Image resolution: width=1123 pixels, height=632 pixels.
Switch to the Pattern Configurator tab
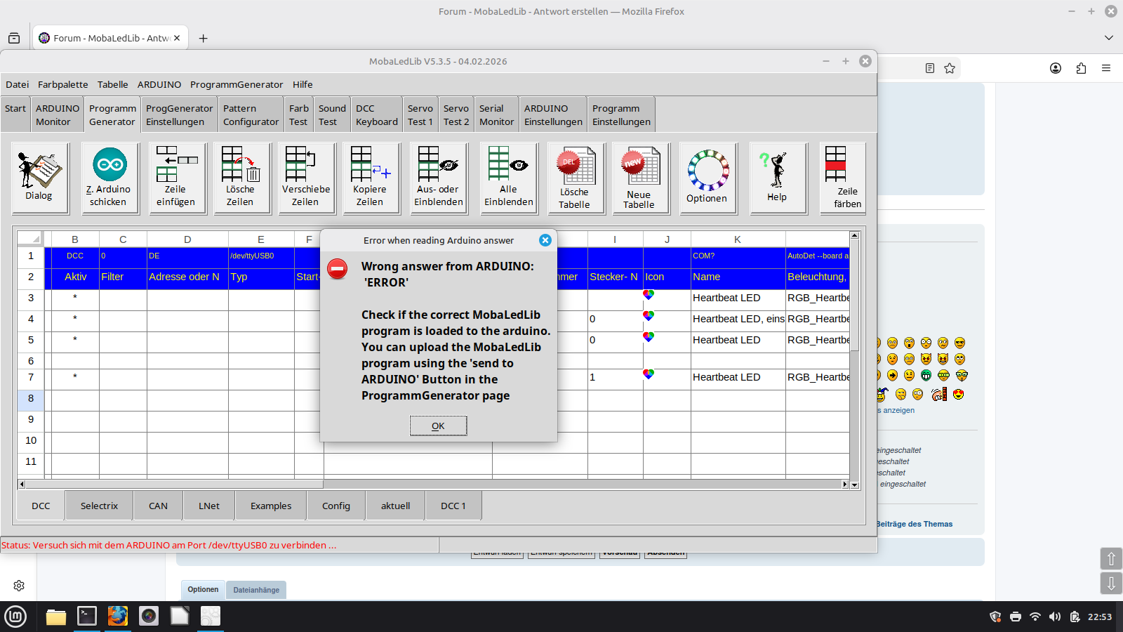pos(251,115)
